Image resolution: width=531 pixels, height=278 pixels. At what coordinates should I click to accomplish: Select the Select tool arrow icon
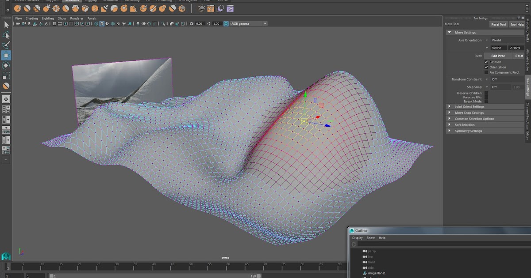pyautogui.click(x=6, y=25)
